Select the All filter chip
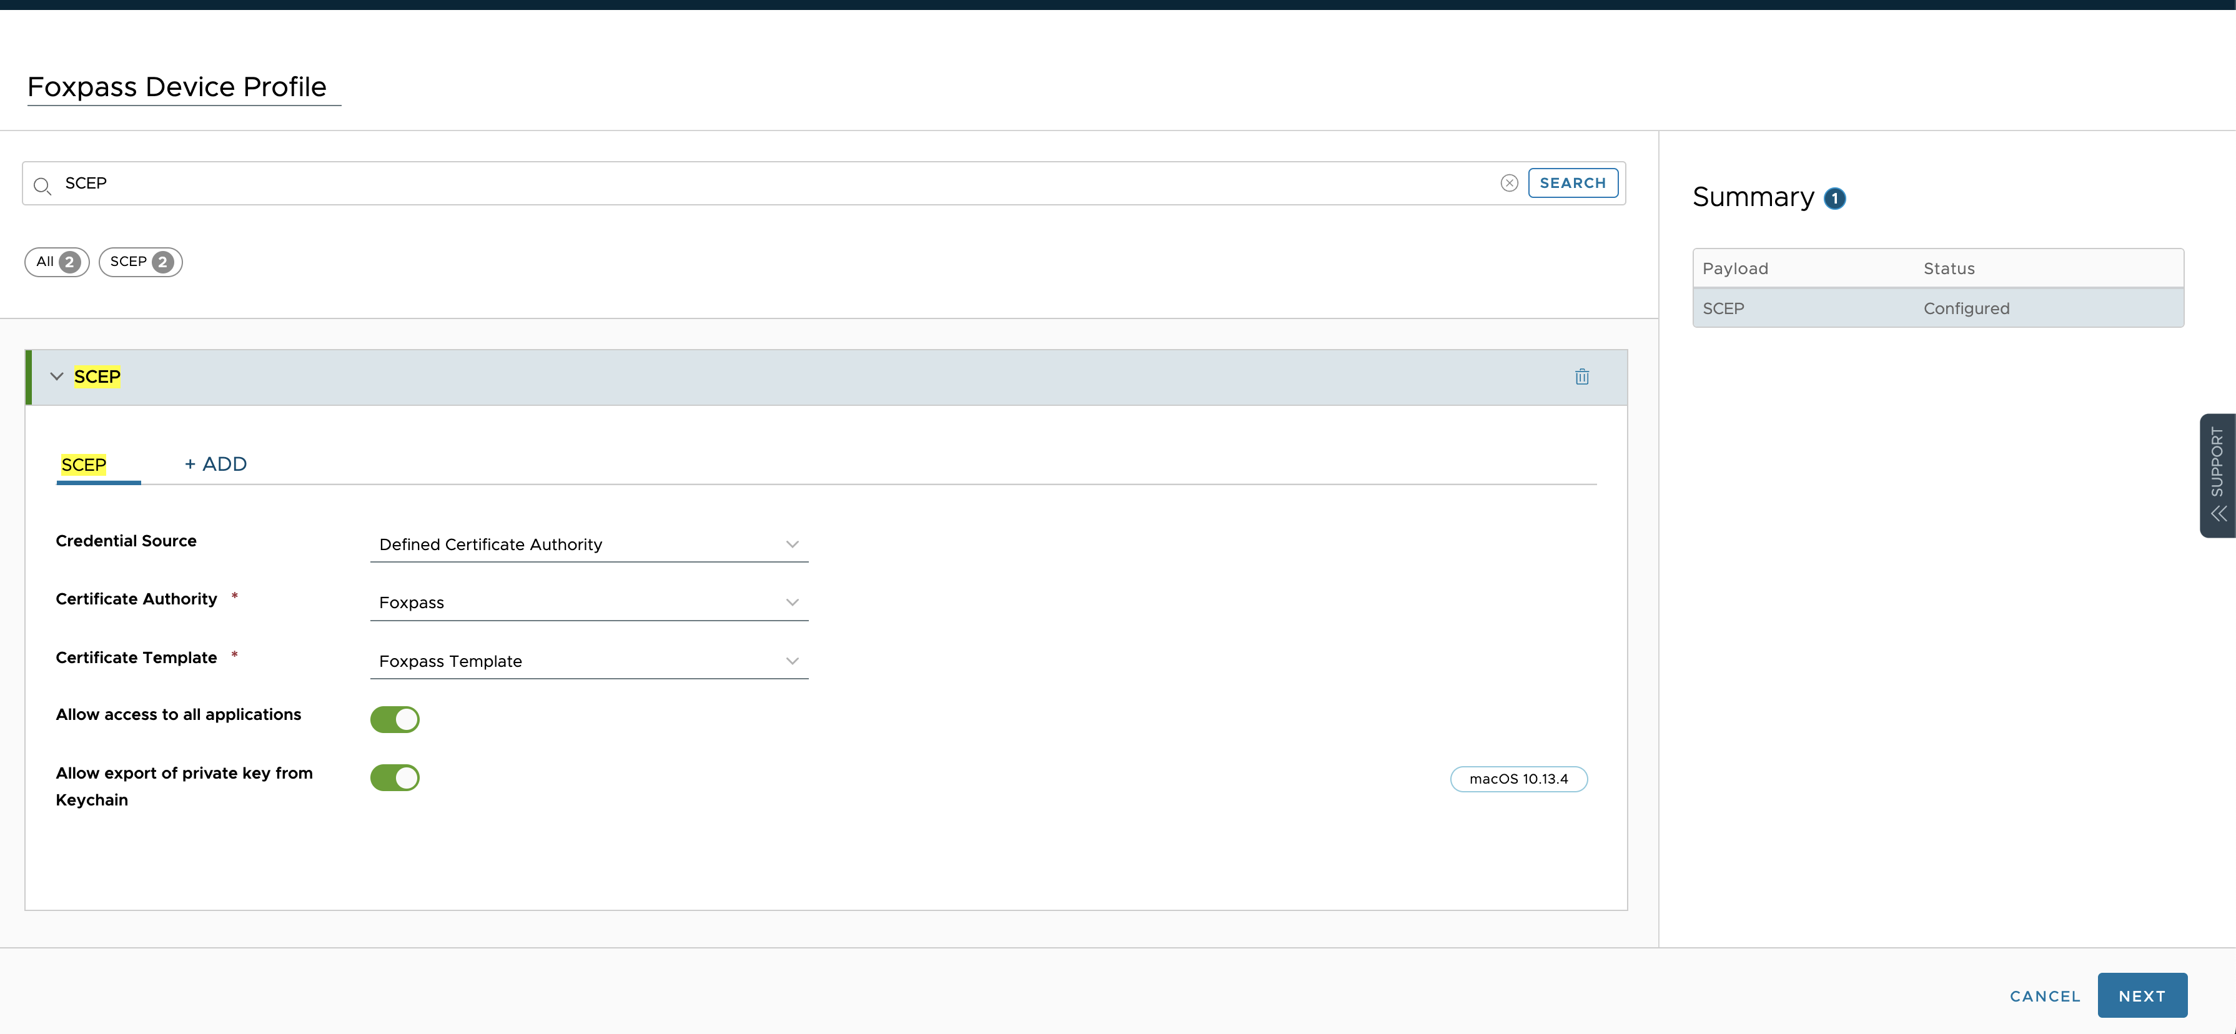The height and width of the screenshot is (1034, 2236). (x=57, y=262)
